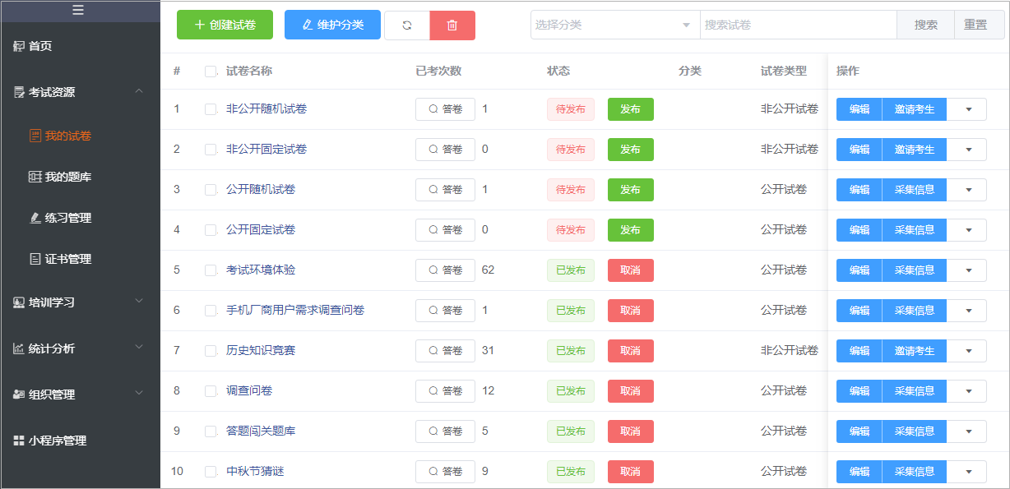Viewport: 1010px width, 489px height.
Task: Click 编辑 for 手机厂商用户需求调查问卷
Action: click(859, 311)
